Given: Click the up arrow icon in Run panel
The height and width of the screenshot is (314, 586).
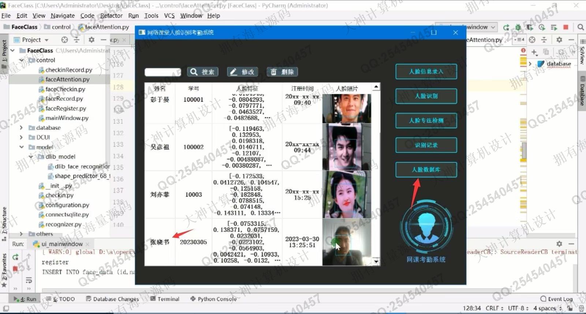Looking at the screenshot, I should coord(29,256).
